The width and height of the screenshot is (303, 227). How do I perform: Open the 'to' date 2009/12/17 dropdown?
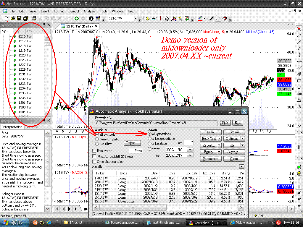click(x=190, y=155)
